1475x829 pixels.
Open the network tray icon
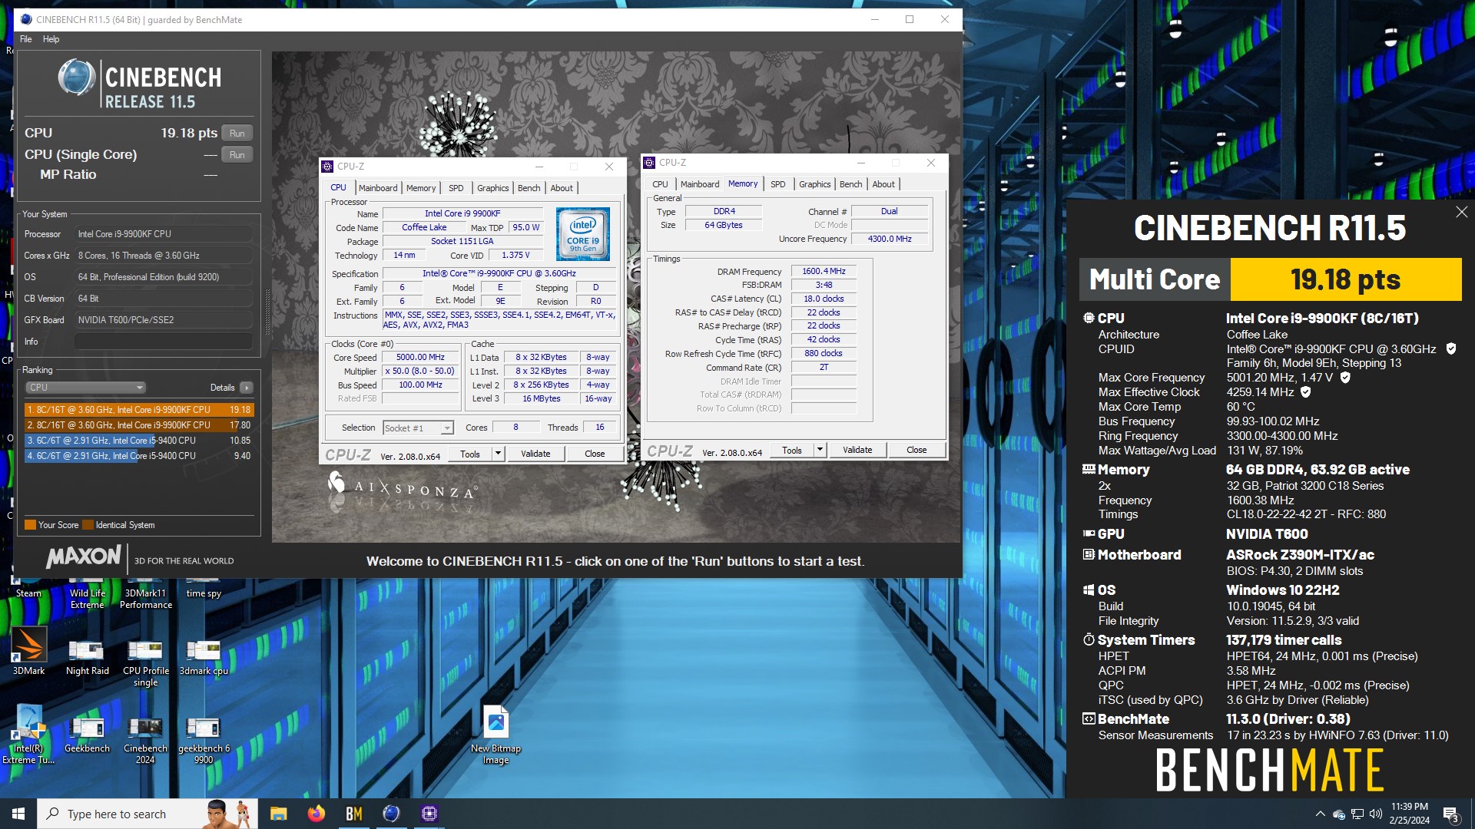pos(1357,814)
